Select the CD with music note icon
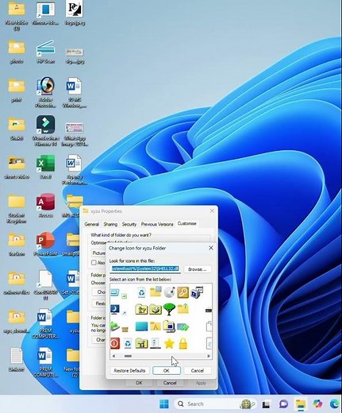The height and width of the screenshot is (413, 342). pyautogui.click(x=169, y=292)
